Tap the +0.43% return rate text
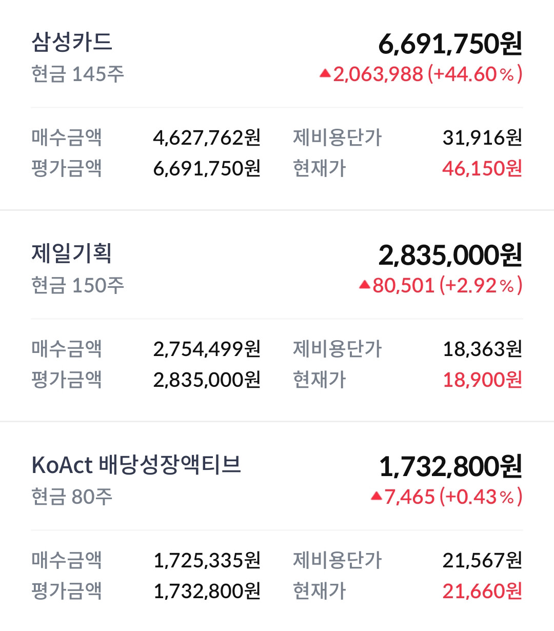The image size is (554, 631). (x=481, y=497)
